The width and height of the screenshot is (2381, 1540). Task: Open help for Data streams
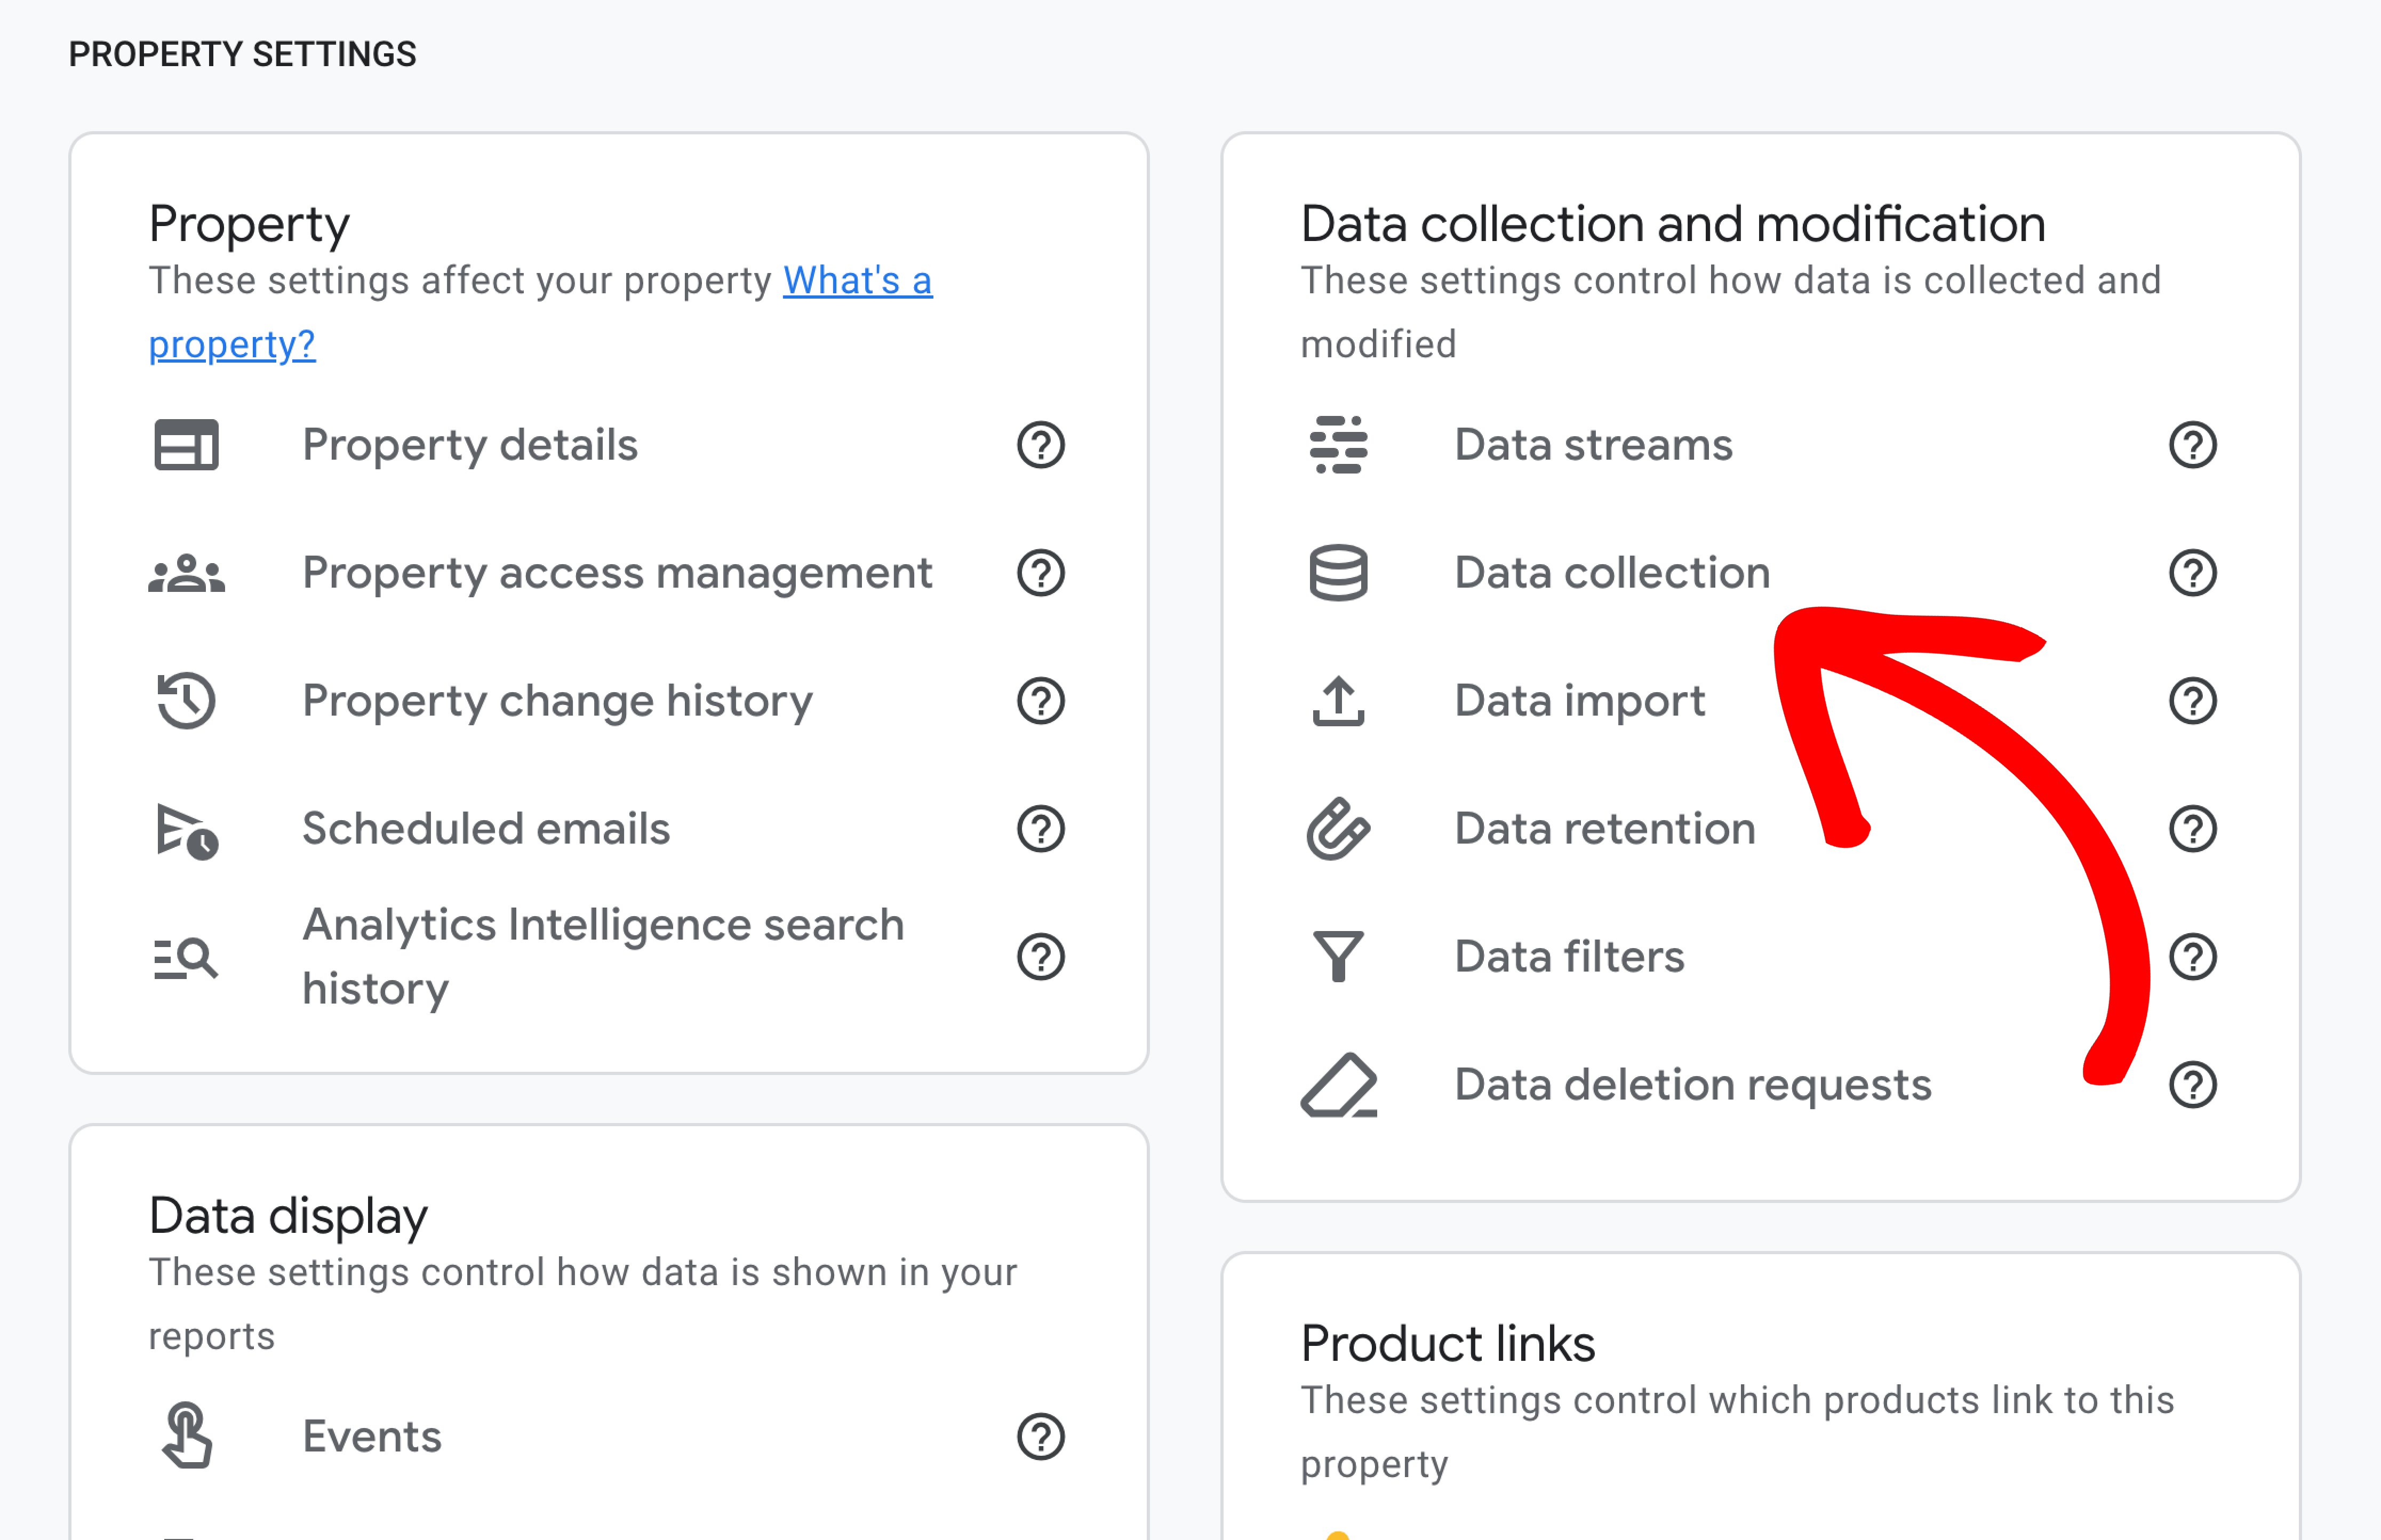click(2193, 445)
